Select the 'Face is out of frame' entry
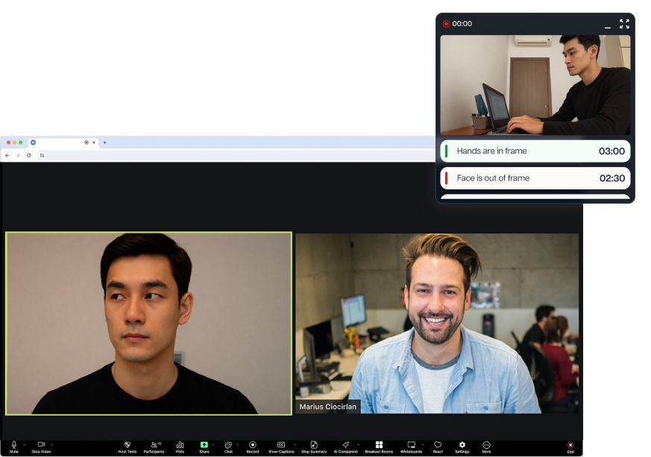 (535, 178)
